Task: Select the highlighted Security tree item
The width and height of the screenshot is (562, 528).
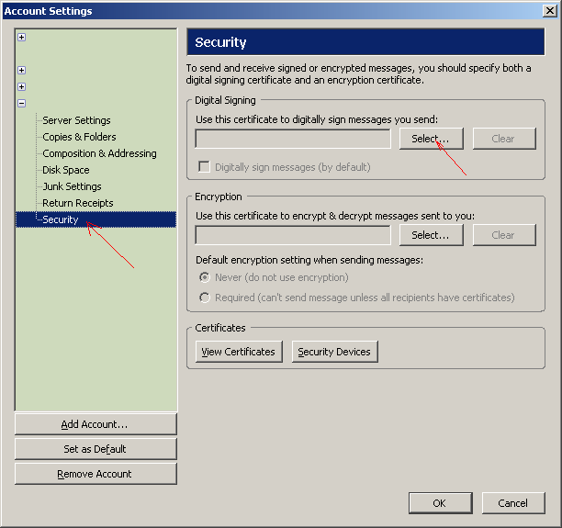Action: (61, 219)
